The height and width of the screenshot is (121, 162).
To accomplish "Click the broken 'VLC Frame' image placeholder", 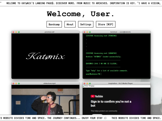I will pos(88,86).
